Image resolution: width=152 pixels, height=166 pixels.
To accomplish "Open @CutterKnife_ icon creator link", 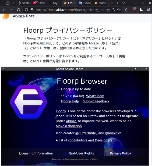I will (x=86, y=133).
